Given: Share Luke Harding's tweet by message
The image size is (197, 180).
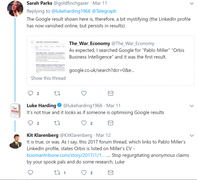Looking at the screenshot, I should click(x=111, y=123).
